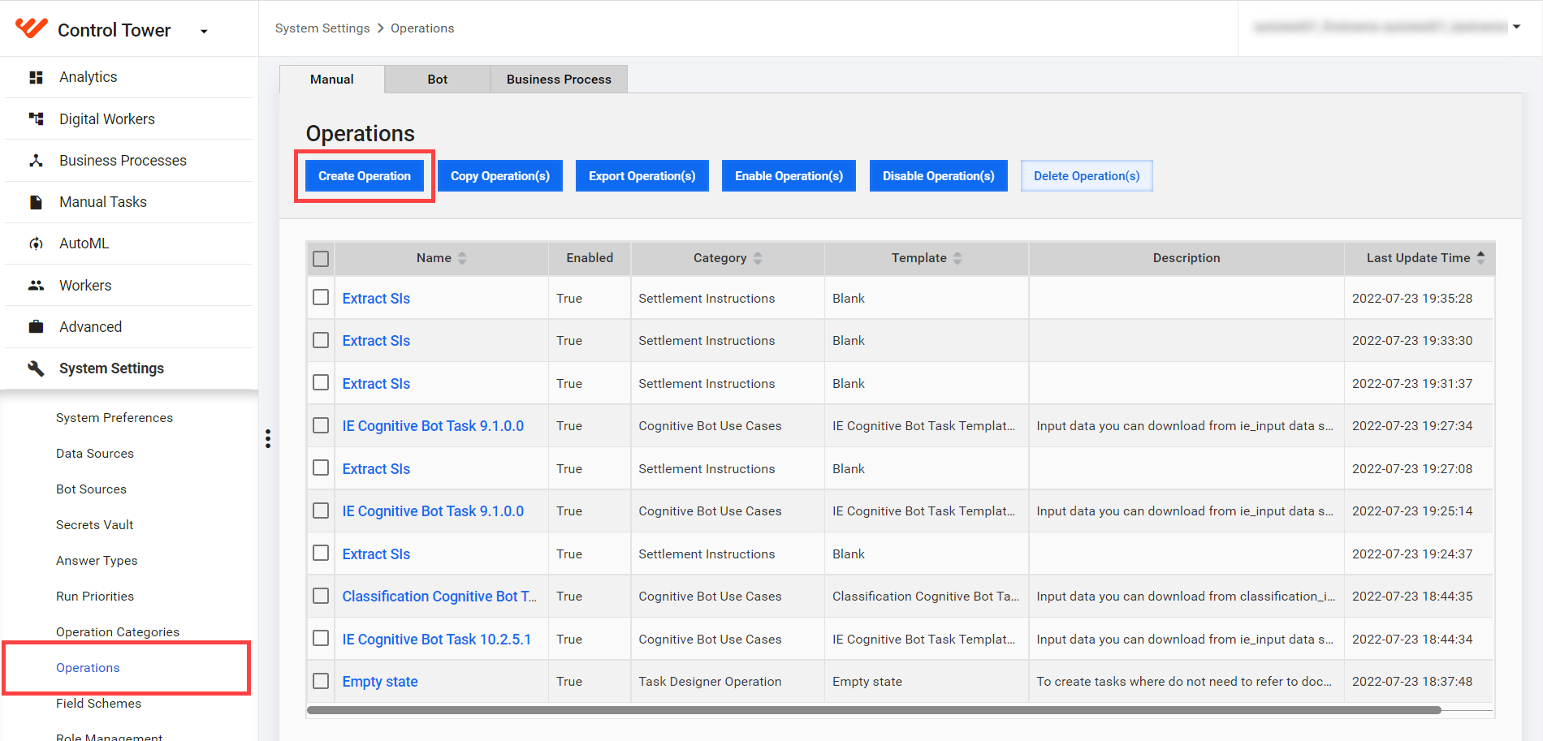Switch to the Business Process tab
The width and height of the screenshot is (1543, 741).
559,79
